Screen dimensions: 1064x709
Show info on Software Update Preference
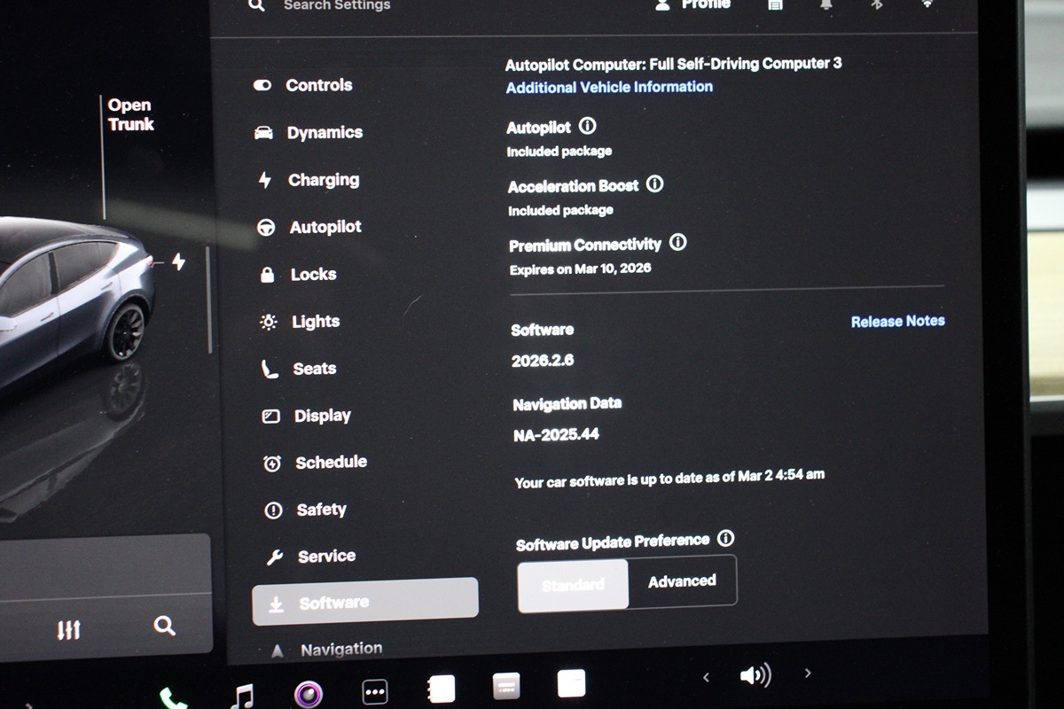725,538
